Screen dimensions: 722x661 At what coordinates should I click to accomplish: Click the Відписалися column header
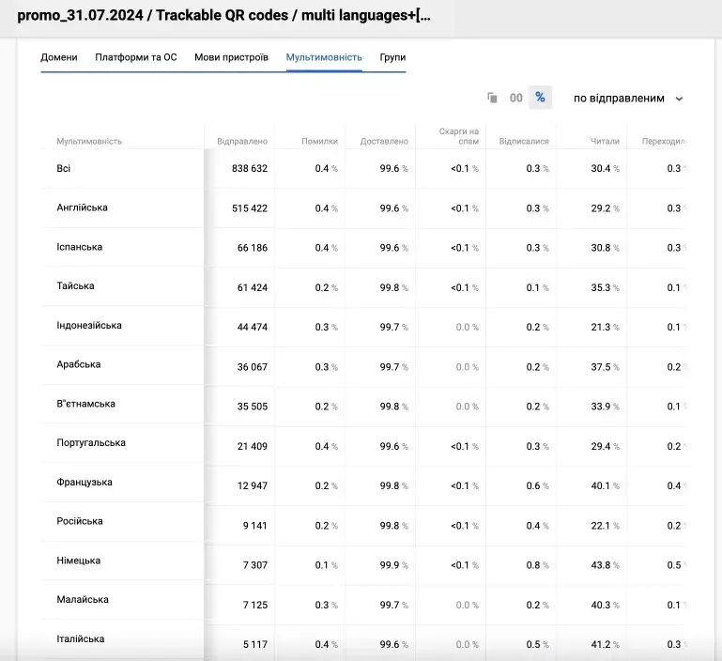tap(524, 142)
